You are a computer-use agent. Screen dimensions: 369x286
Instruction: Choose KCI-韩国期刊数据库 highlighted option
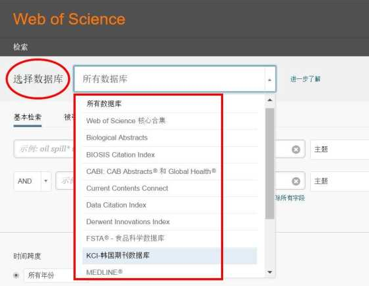pyautogui.click(x=170, y=256)
